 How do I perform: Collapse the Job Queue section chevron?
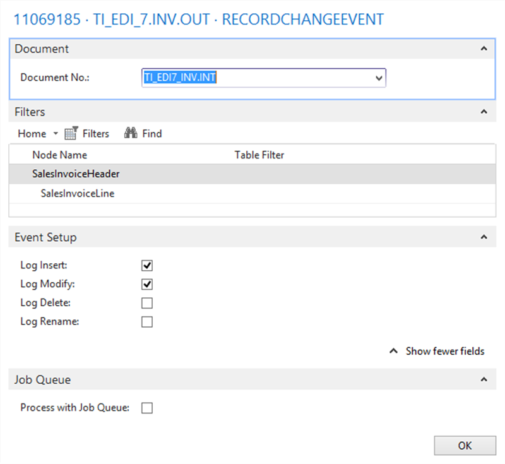point(484,379)
